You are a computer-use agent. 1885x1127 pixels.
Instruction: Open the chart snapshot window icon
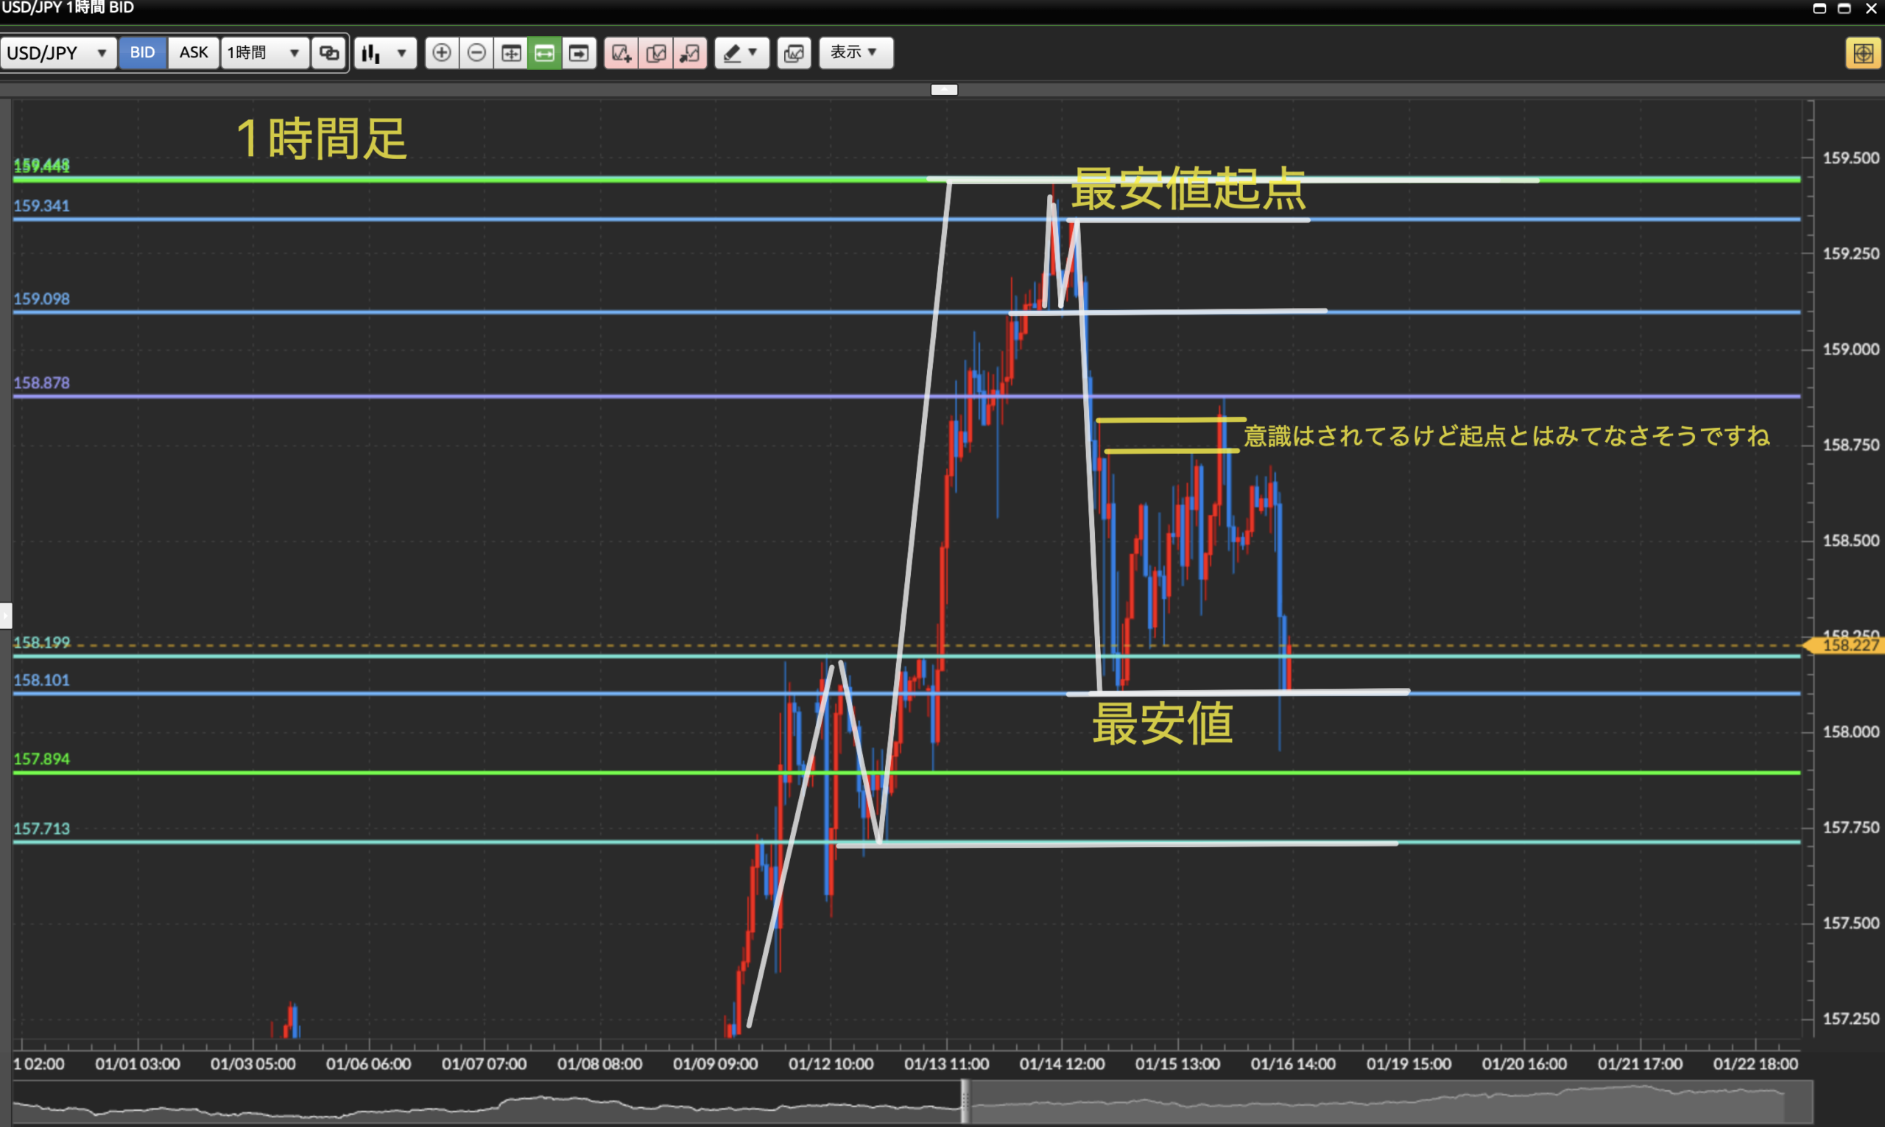point(794,53)
